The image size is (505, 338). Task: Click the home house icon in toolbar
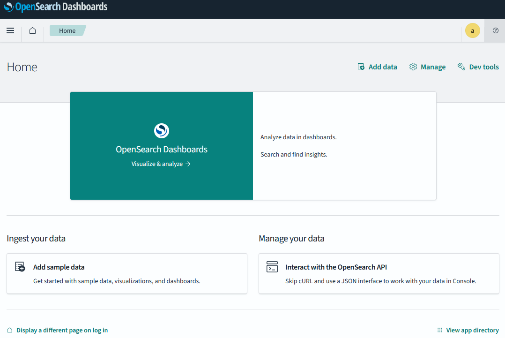(x=32, y=30)
